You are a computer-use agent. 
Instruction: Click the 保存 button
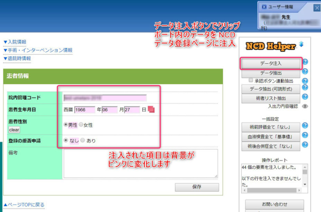(197, 187)
